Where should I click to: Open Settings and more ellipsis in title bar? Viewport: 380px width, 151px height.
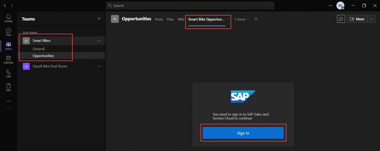coord(331,6)
